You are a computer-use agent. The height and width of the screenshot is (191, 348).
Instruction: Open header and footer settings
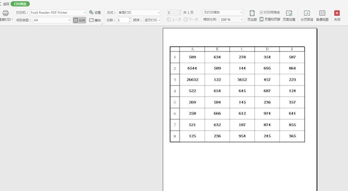(x=270, y=19)
